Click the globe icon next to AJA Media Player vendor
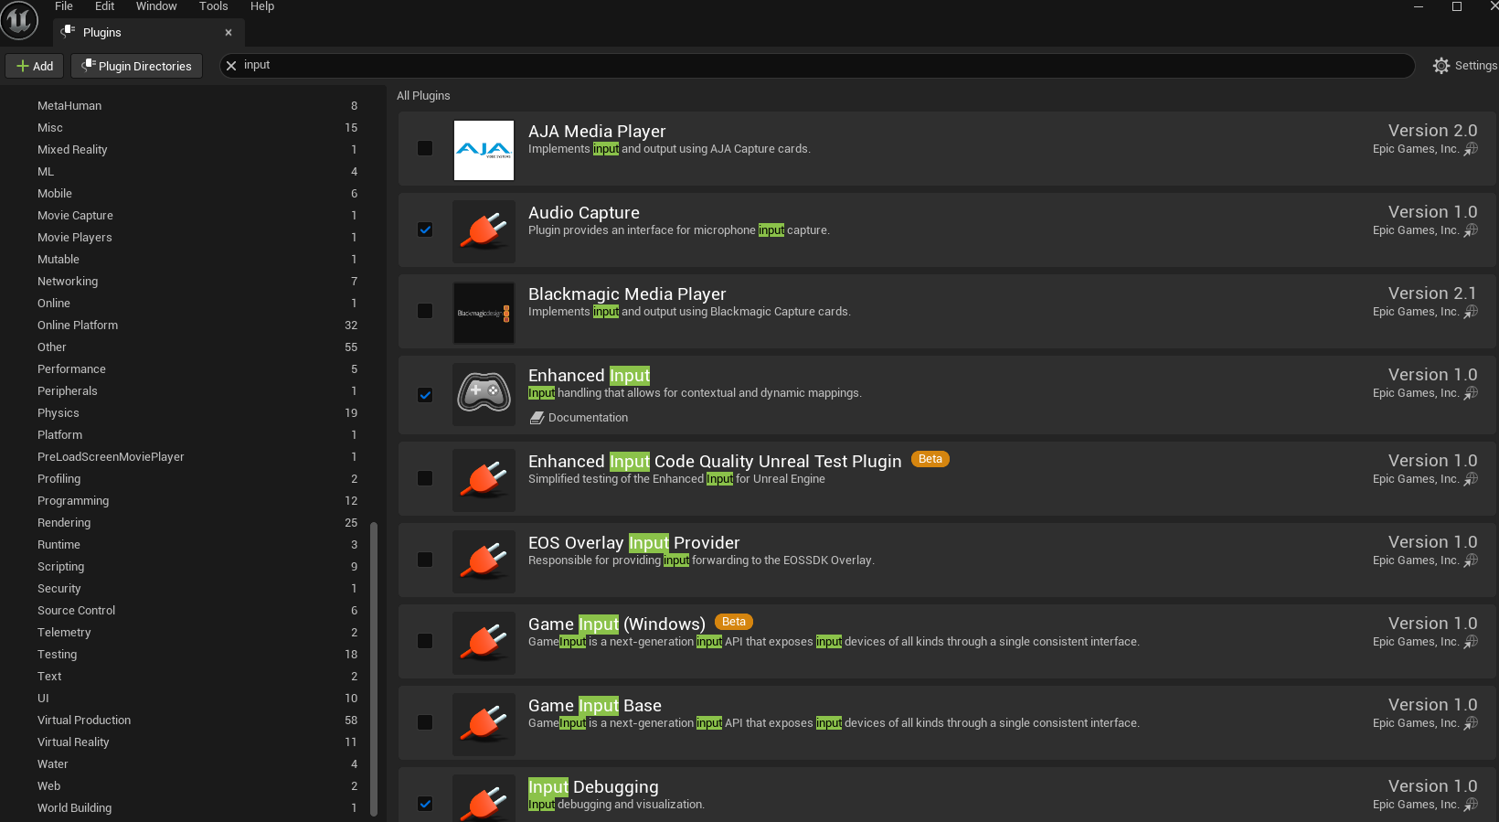Screen dimensions: 1499x822 tap(1471, 149)
